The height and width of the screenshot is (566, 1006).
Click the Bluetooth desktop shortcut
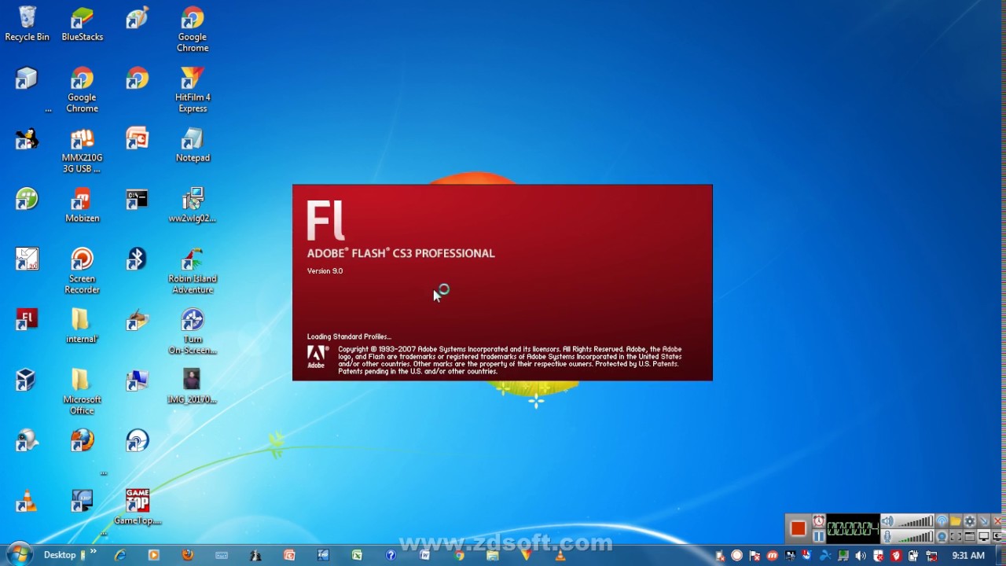point(137,259)
